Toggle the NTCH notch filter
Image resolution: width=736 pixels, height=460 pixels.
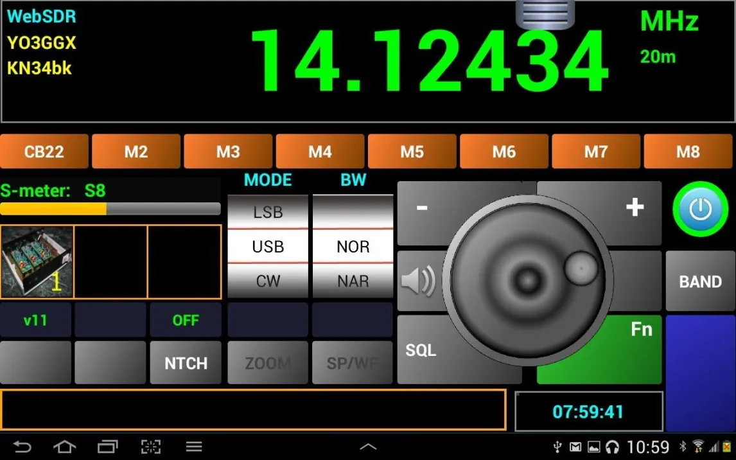point(186,363)
